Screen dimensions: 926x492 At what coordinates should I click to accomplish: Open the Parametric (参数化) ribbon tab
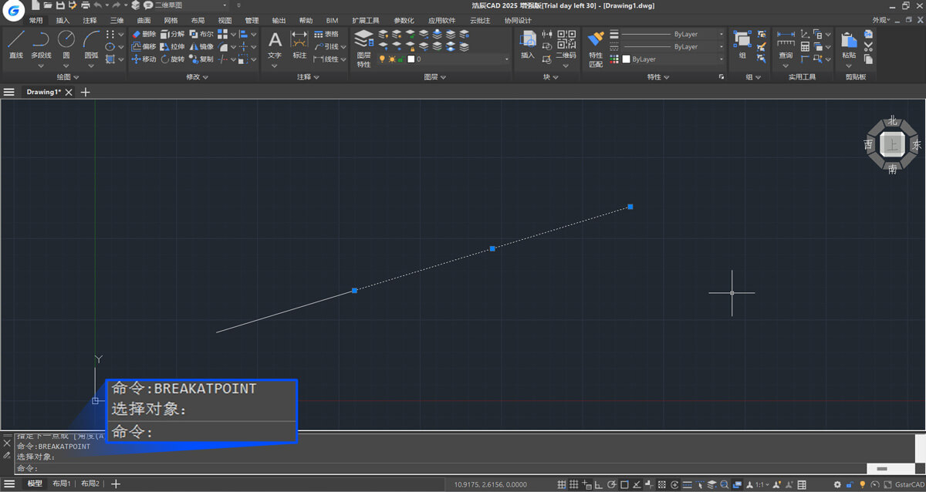click(x=404, y=20)
